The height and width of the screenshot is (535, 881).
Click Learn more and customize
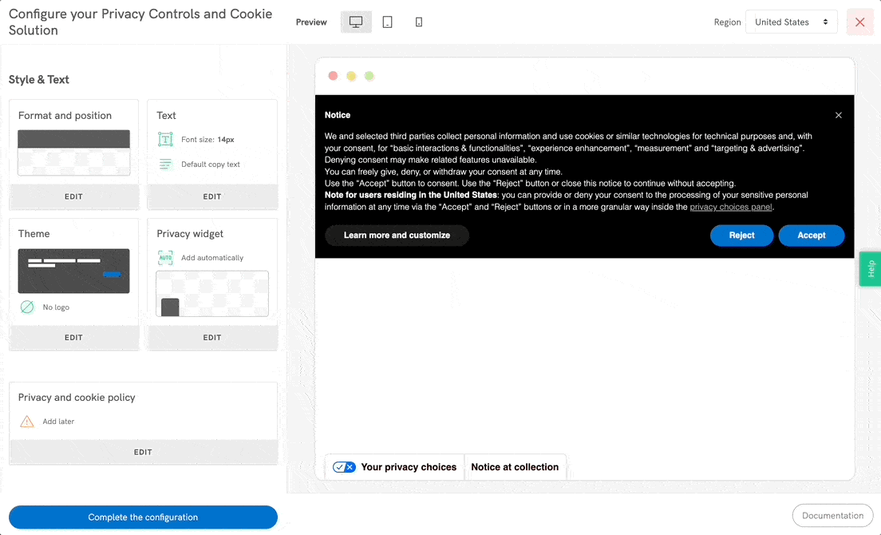click(397, 236)
